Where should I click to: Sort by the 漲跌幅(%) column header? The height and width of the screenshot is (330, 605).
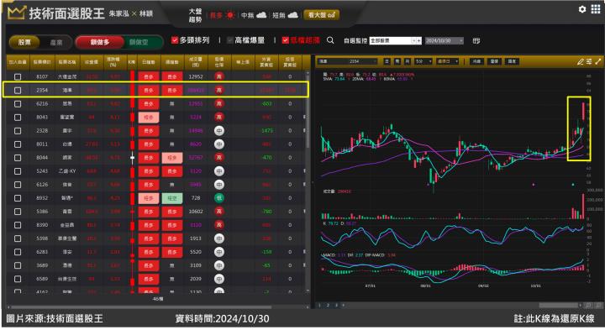tap(113, 61)
